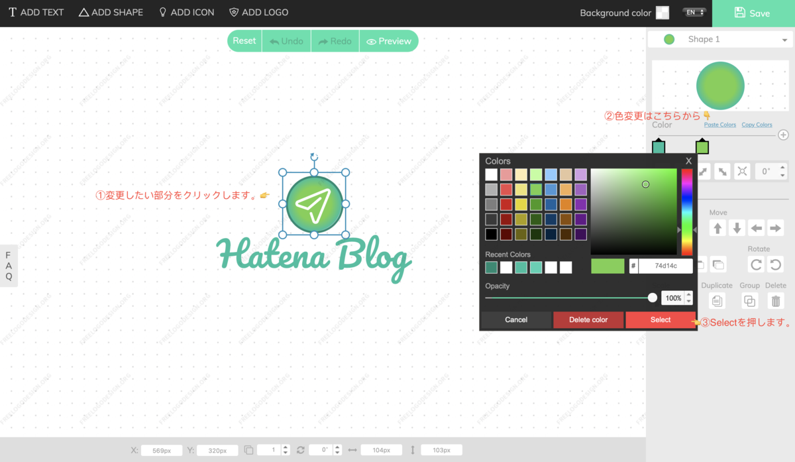Save the logo design
This screenshot has height=462, width=795.
[753, 13]
